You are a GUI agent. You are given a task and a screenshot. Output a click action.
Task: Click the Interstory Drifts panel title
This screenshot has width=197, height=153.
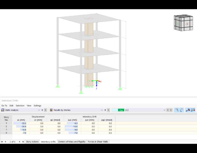coord(10,101)
